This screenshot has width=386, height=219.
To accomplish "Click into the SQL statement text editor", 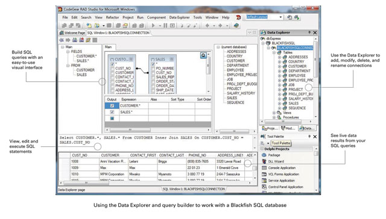I will click(155, 143).
